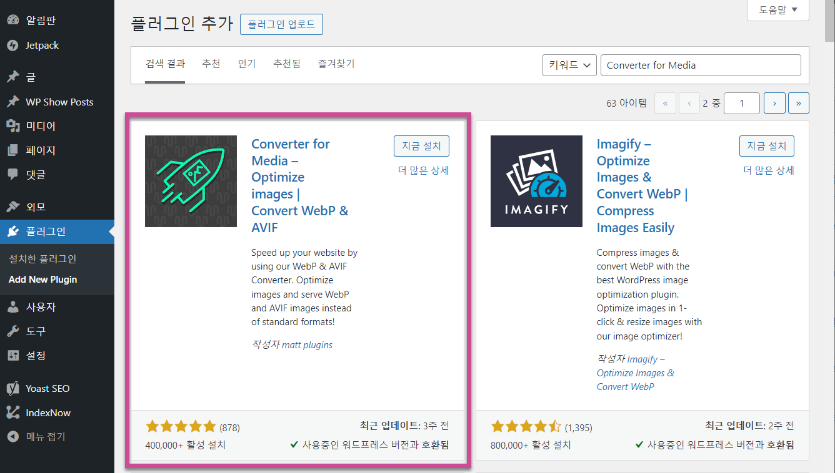Click the wrench icon next to 도구

[13, 331]
